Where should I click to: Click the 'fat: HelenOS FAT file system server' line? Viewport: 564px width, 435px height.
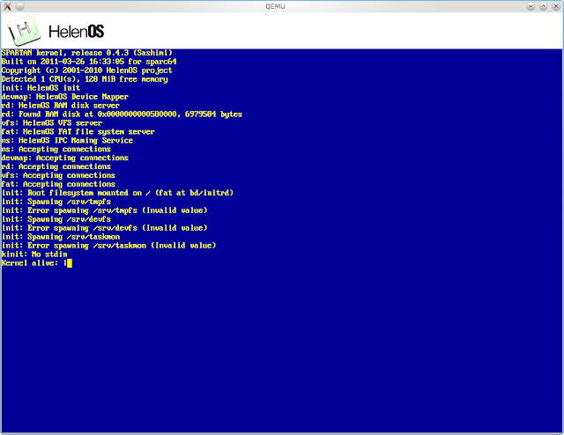click(x=78, y=131)
